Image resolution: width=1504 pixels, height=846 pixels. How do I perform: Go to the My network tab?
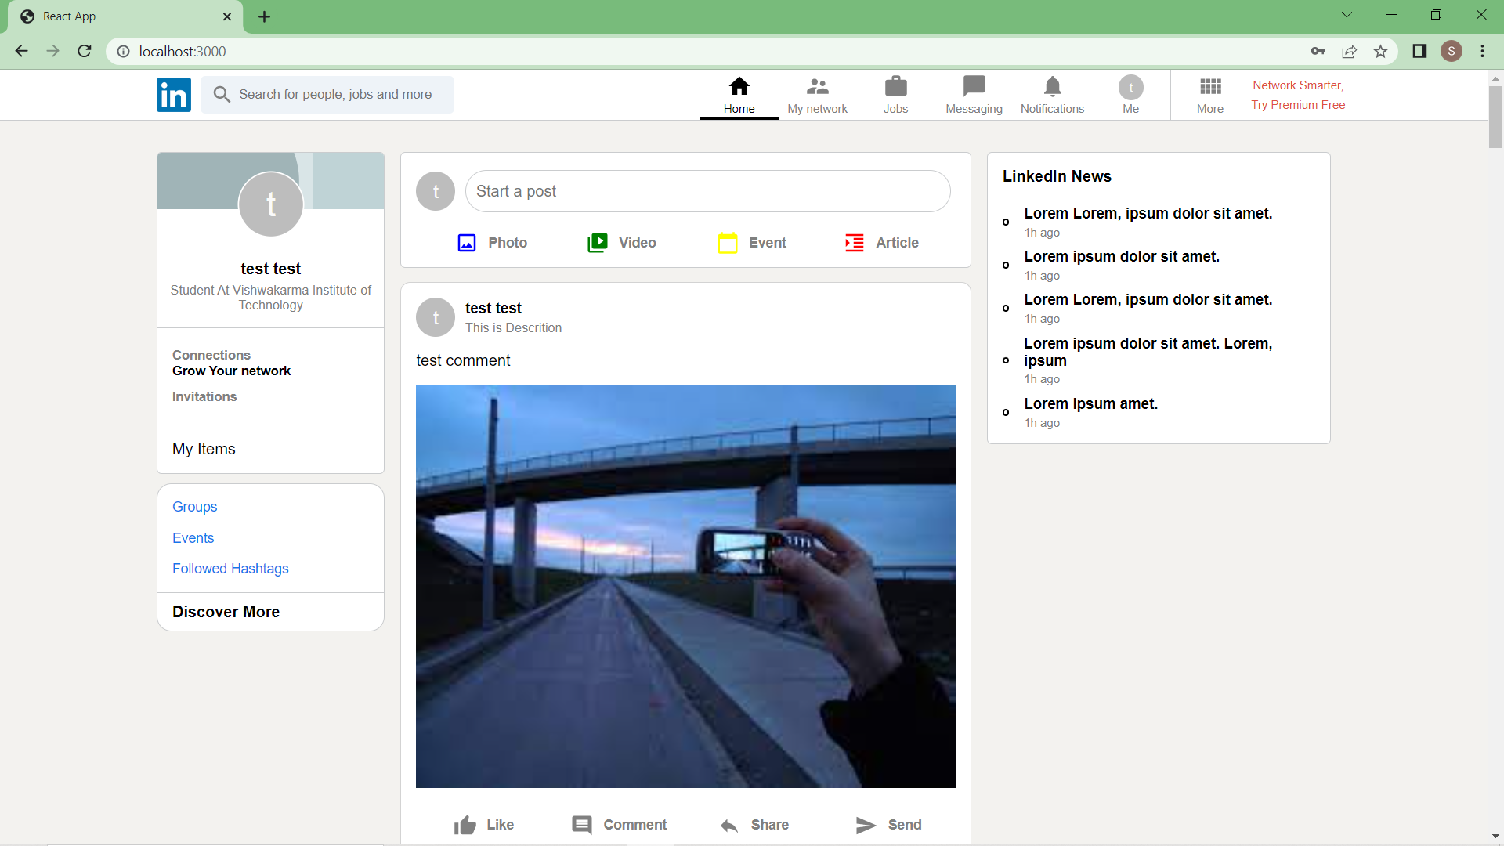(817, 95)
